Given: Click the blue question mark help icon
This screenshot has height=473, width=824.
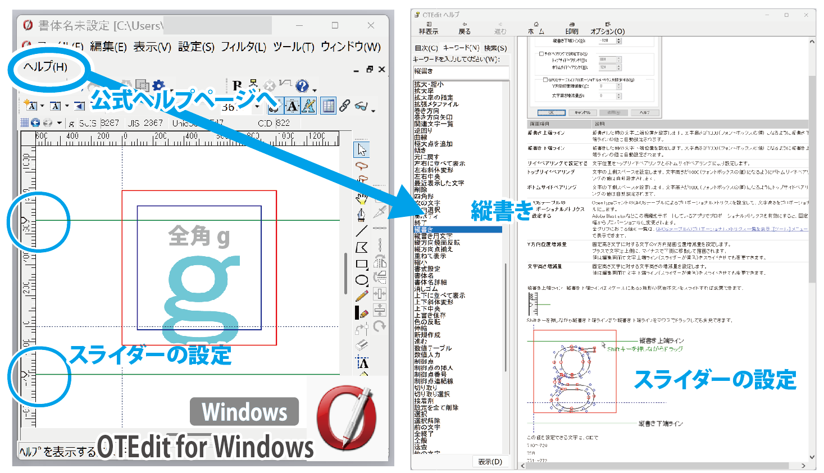Looking at the screenshot, I should [302, 86].
